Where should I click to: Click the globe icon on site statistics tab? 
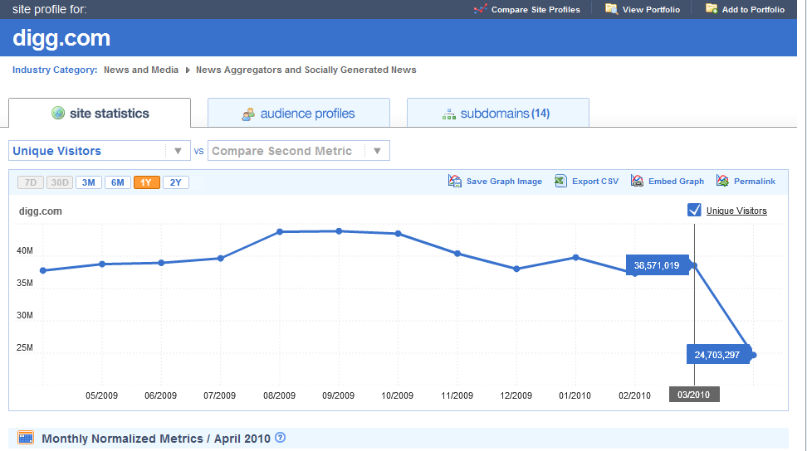tap(58, 113)
